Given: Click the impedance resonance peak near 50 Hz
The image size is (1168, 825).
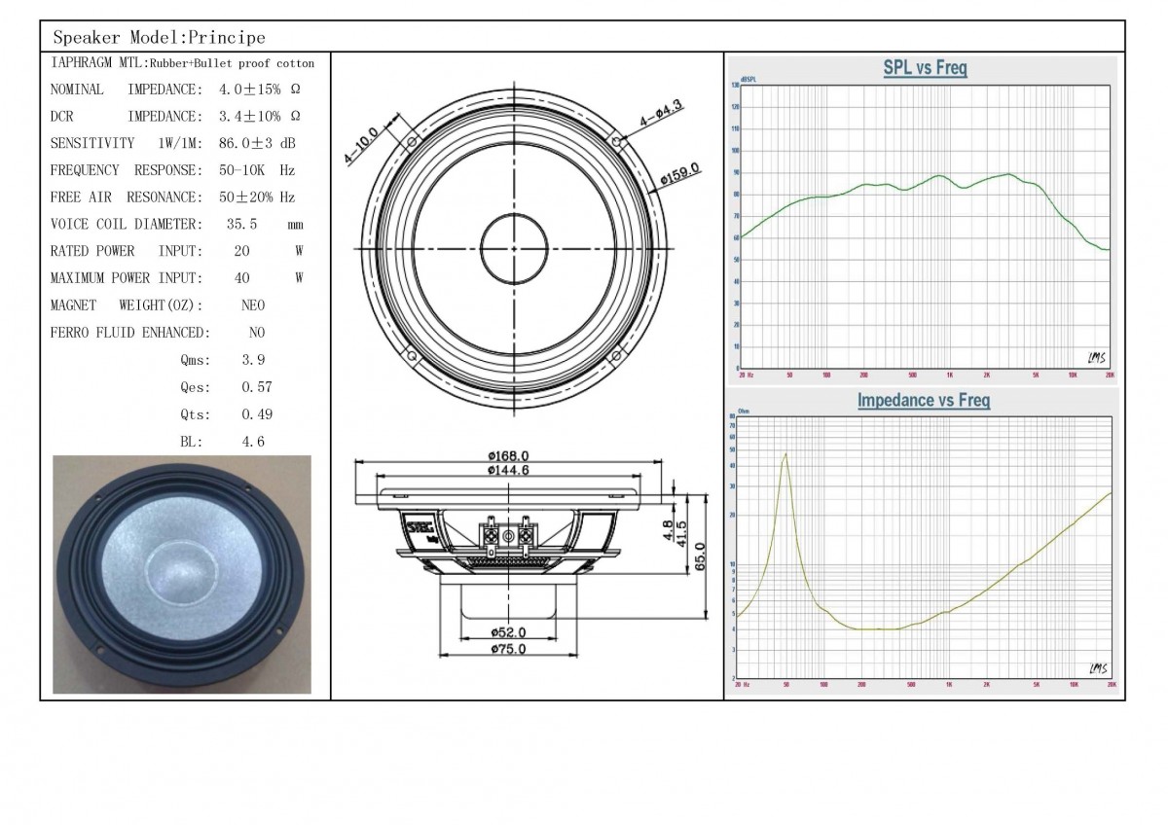Looking at the screenshot, I should coord(785,455).
